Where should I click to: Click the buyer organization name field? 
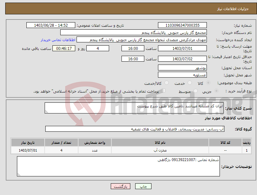pos(134,33)
